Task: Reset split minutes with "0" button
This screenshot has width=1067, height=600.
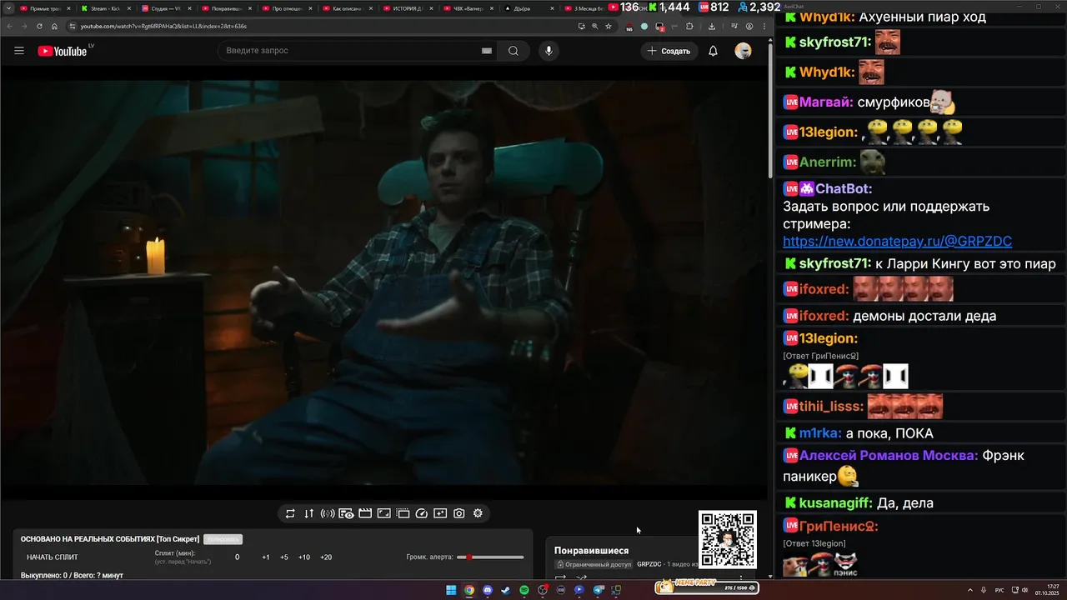Action: (x=237, y=557)
